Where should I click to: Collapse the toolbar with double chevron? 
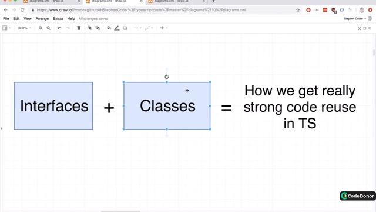coord(370,28)
